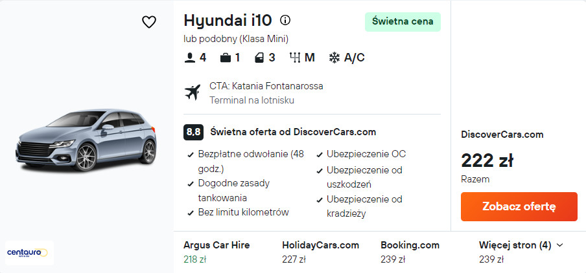Screen dimensions: 586x273
Task: Save Hyundai i10 with heart icon
Action: click(x=149, y=22)
